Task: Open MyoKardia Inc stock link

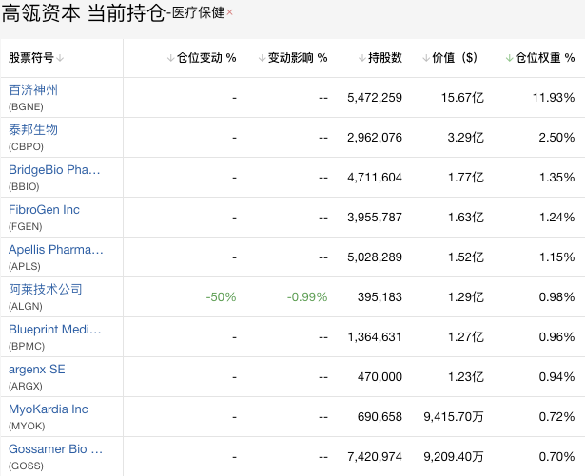Action: pos(49,409)
